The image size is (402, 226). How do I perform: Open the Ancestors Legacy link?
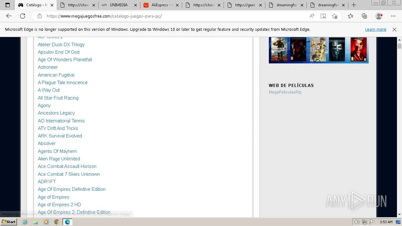56,113
